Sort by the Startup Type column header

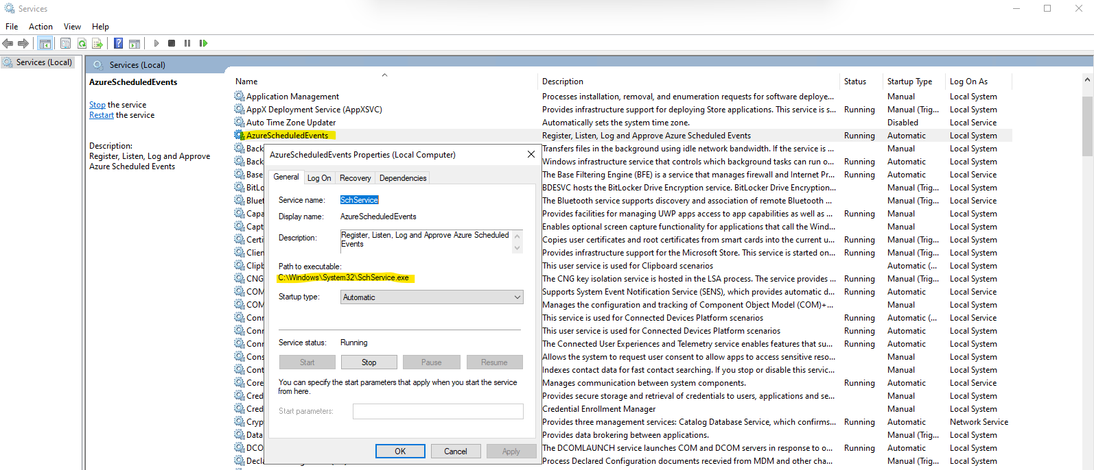pos(914,82)
